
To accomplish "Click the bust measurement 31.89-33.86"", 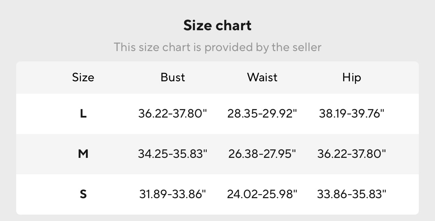I will point(173,194).
